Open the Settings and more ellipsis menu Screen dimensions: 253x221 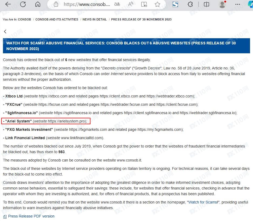point(238,4)
